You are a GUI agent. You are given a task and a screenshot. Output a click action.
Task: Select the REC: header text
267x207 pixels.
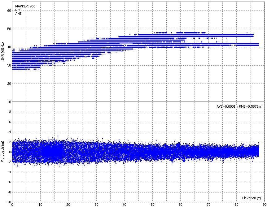coord(19,10)
